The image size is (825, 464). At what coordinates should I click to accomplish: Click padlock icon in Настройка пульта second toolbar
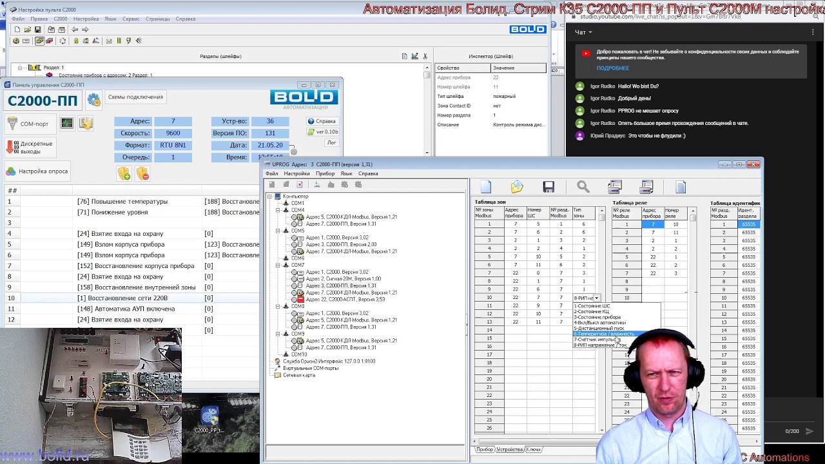[76, 41]
